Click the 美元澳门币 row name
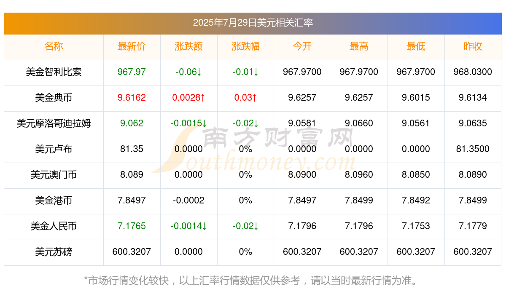506x294 pixels. tap(54, 175)
